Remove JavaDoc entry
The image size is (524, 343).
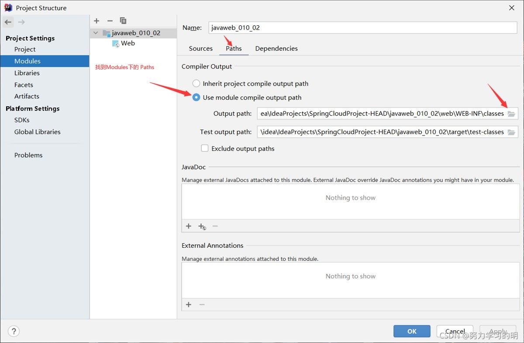215,226
